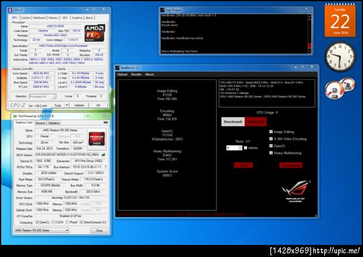
Task: Select the Benchmark mode button
Action: point(233,122)
